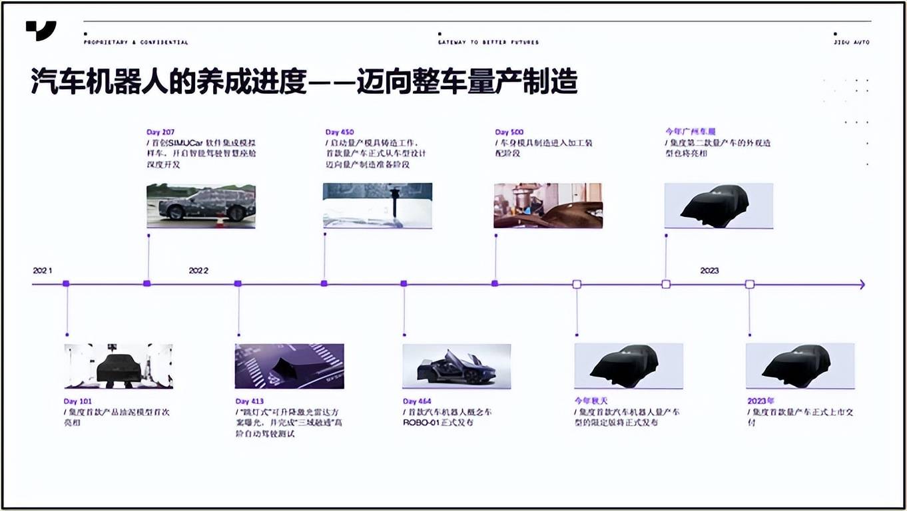Click the hollow timeline marker for 今年广州车展
The height and width of the screenshot is (511, 907).
[x=666, y=284]
